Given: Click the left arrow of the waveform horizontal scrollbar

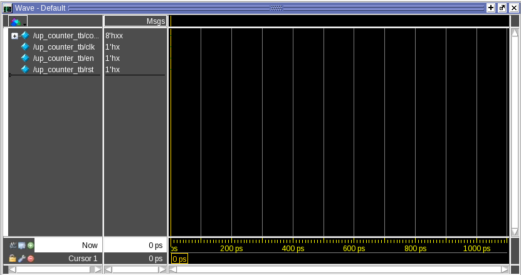Looking at the screenshot, I should click(173, 270).
